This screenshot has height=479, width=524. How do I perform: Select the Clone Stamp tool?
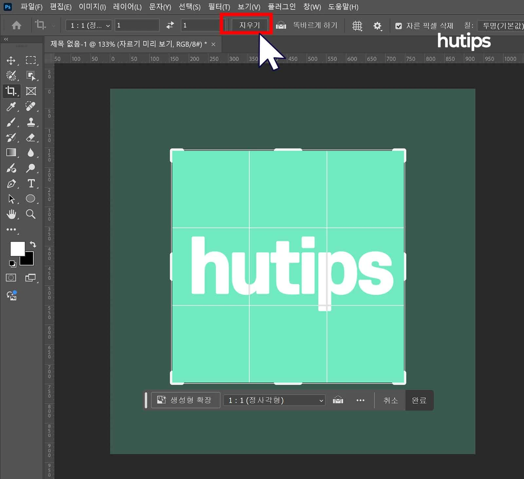(31, 122)
